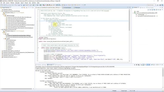Click the Open Perspective icon beside Quick Access
Image resolution: width=164 pixels, height=92 pixels.
158,5
